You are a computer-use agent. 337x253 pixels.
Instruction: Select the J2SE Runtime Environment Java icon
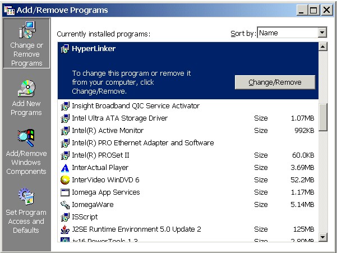pos(65,229)
